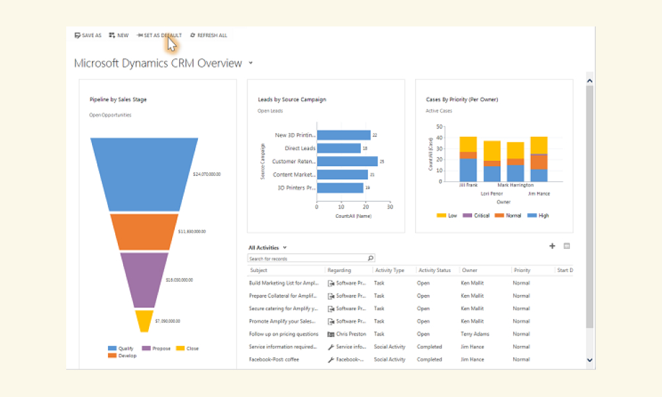Sort by the Activity Type column header
The width and height of the screenshot is (662, 397).
[x=390, y=270]
